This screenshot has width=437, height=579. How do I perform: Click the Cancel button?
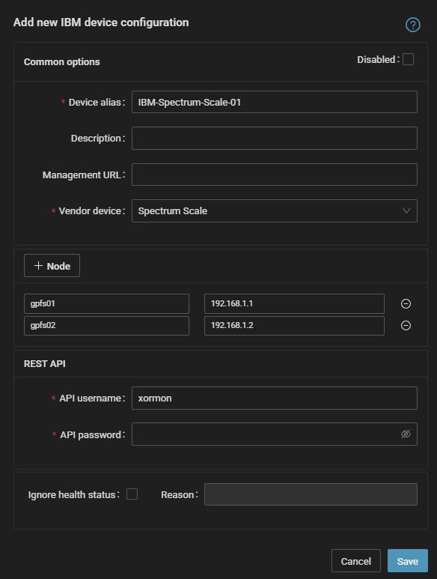(356, 561)
